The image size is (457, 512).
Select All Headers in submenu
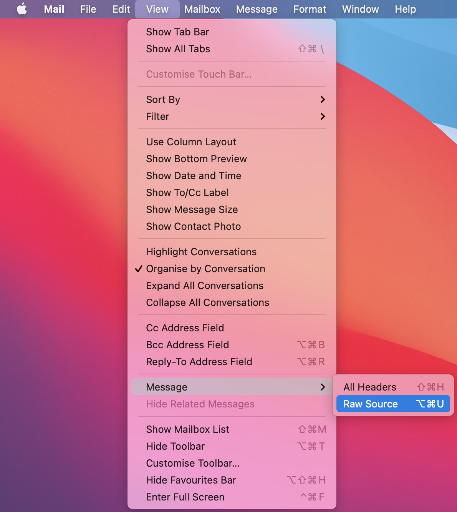click(x=393, y=387)
